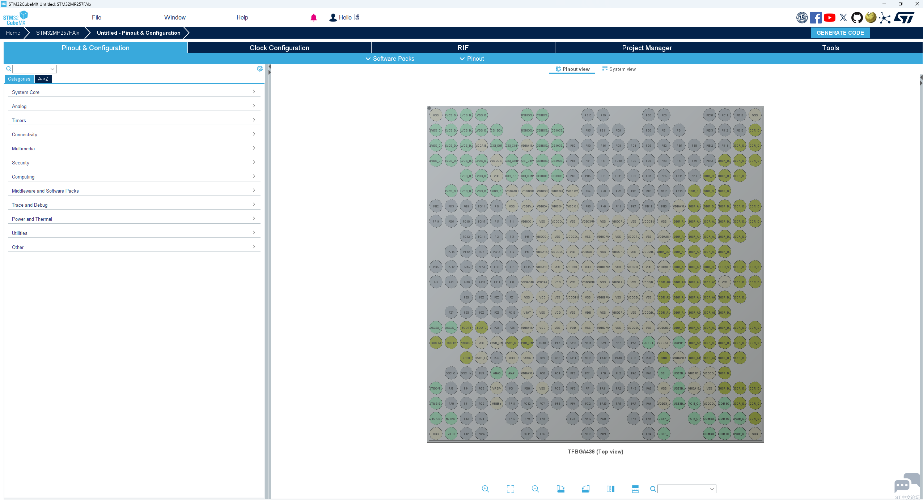Open the 10 years anniversary badge
The width and height of the screenshot is (923, 503).
coord(802,17)
